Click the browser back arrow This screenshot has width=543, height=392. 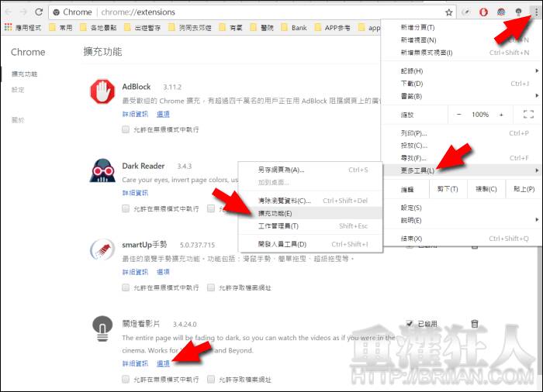pos(9,12)
